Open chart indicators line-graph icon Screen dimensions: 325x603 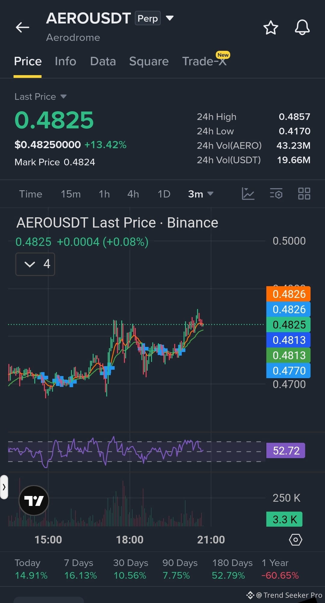[248, 194]
